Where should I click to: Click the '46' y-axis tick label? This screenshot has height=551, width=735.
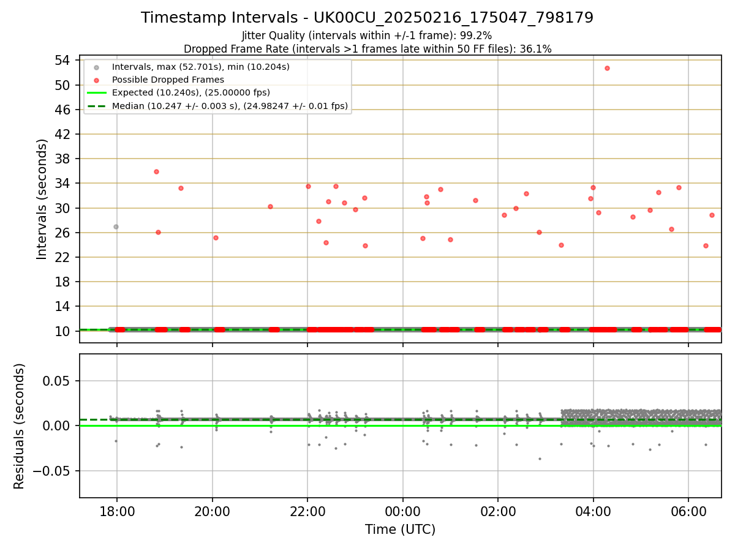(62, 110)
